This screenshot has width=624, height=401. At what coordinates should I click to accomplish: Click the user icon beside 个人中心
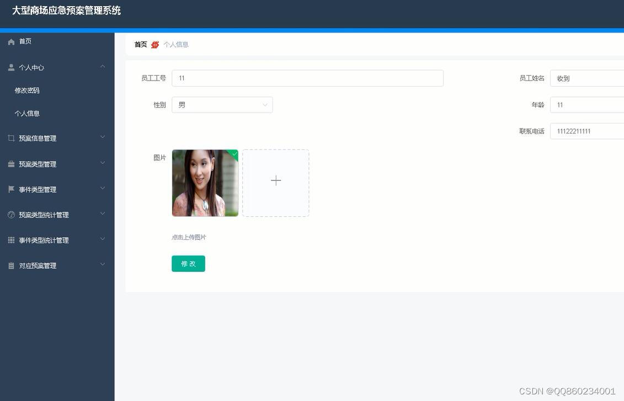[x=10, y=67]
